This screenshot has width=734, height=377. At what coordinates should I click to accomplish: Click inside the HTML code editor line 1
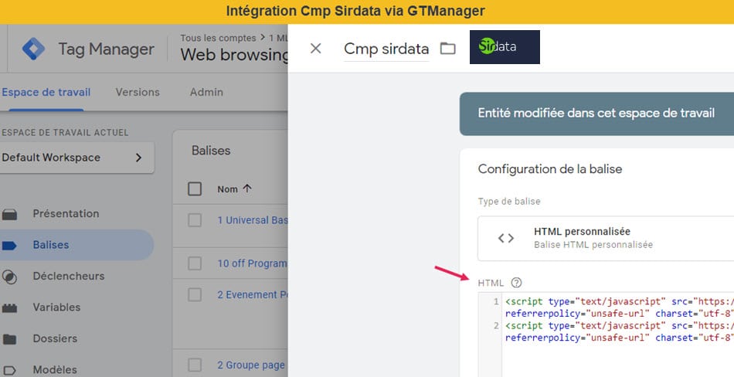click(620, 307)
